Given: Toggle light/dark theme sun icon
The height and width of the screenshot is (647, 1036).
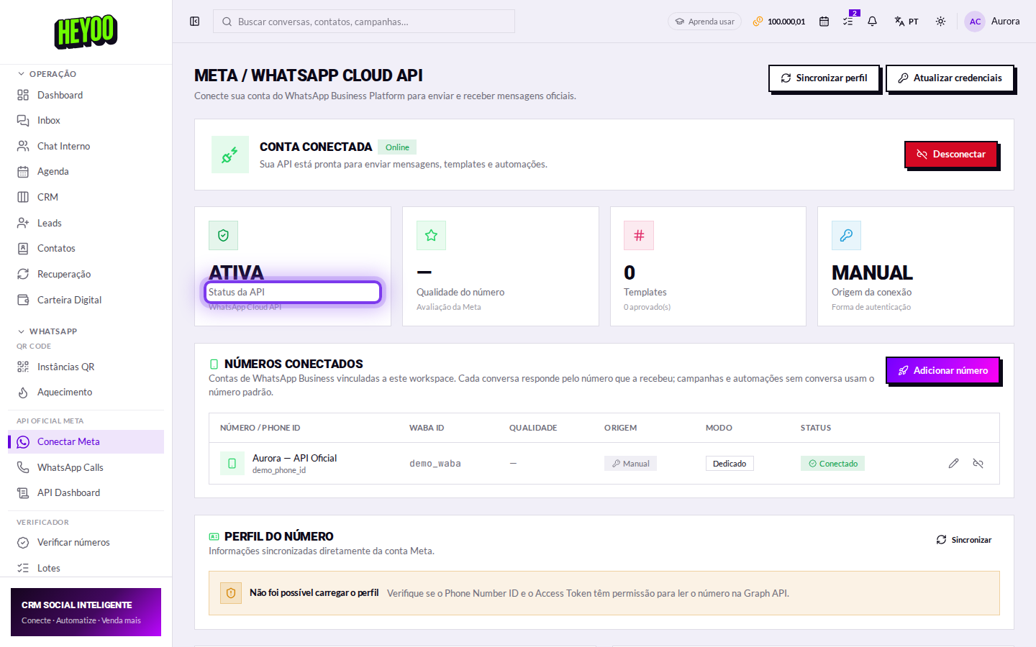Looking at the screenshot, I should [940, 22].
